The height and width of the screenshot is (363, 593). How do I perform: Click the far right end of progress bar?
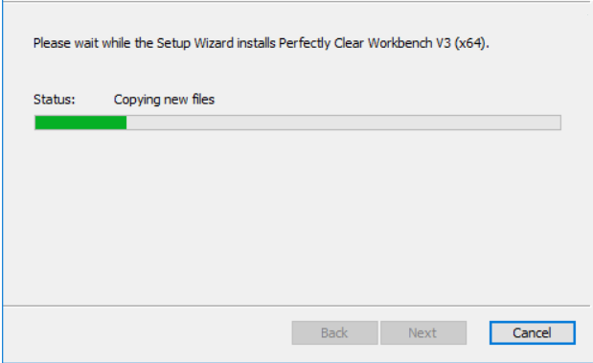pos(559,123)
